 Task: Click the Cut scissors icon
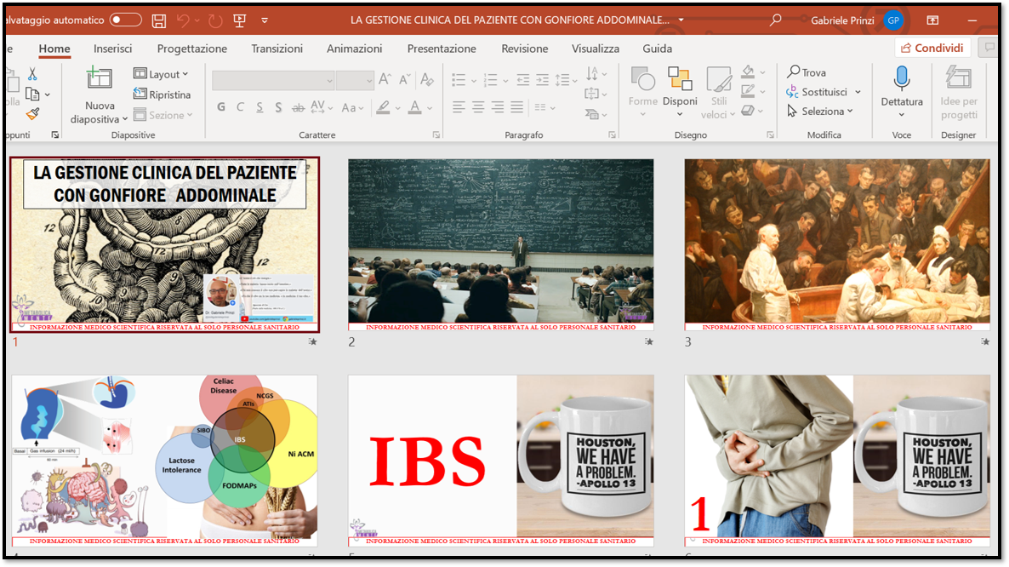[32, 74]
